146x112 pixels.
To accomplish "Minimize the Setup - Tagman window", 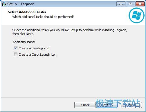I will tap(121, 4).
